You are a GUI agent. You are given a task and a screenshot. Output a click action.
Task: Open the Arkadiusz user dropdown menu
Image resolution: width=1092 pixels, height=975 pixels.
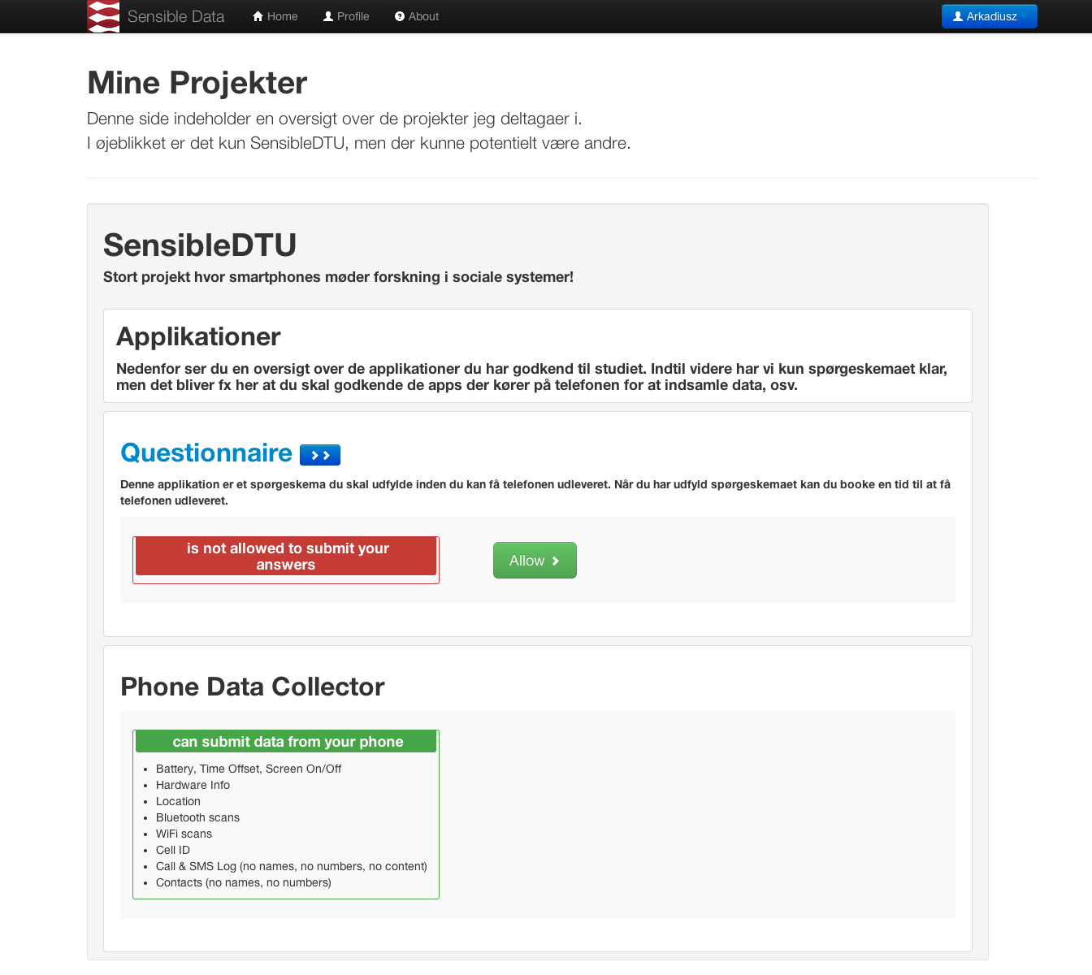pos(989,16)
